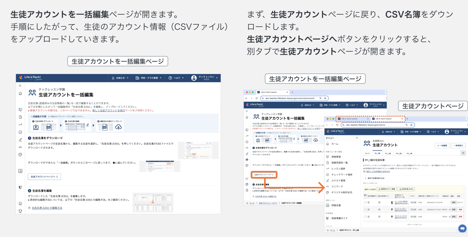468x237 pixels.
Task: Expand the 条件で名簿を絞り込む filter section
Action: (x=366, y=178)
